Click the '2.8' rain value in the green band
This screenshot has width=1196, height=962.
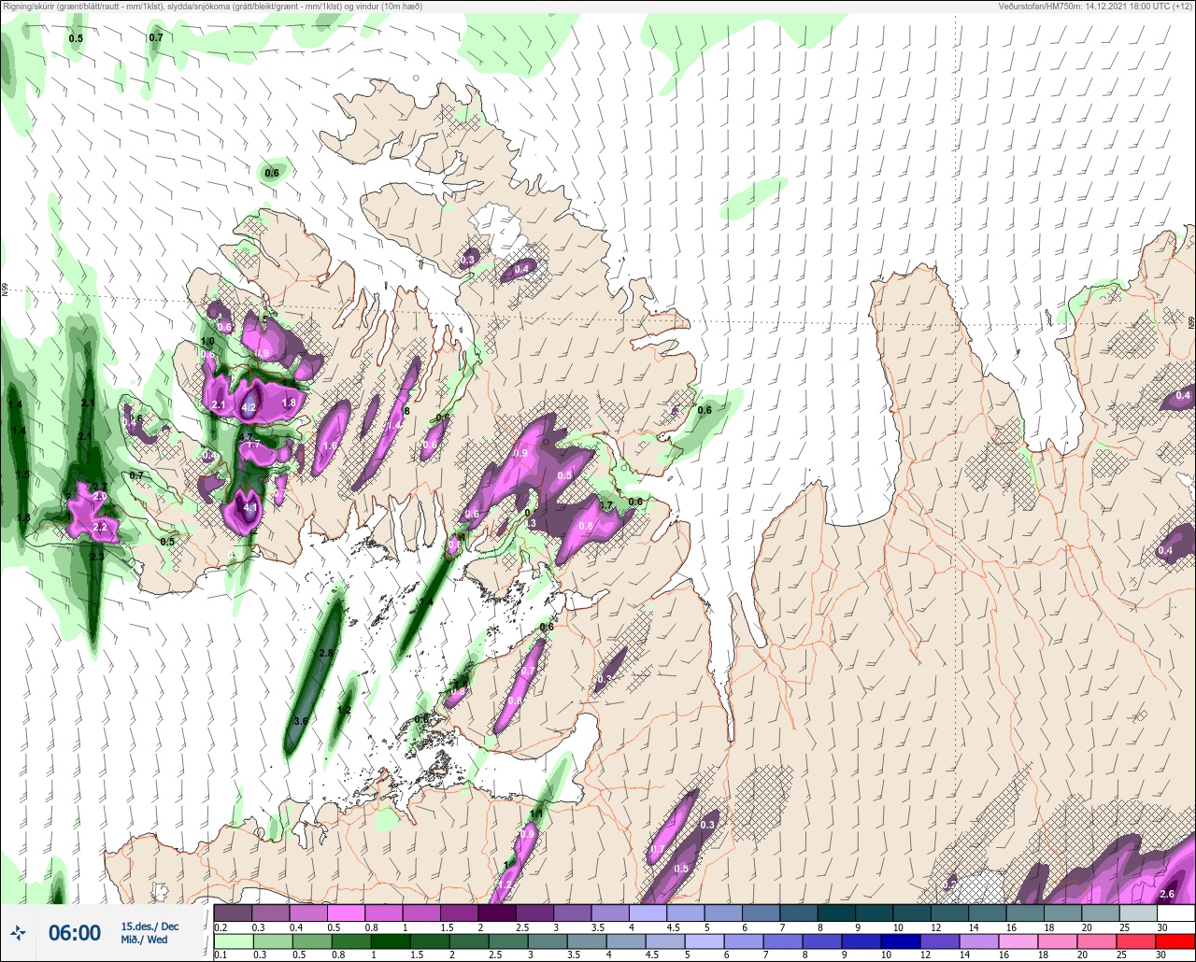(326, 653)
